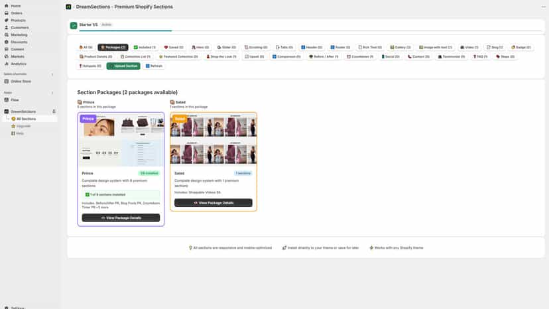Viewport: 549px width, 309px height.
Task: Open the more options menu at top right
Action: click(x=544, y=7)
